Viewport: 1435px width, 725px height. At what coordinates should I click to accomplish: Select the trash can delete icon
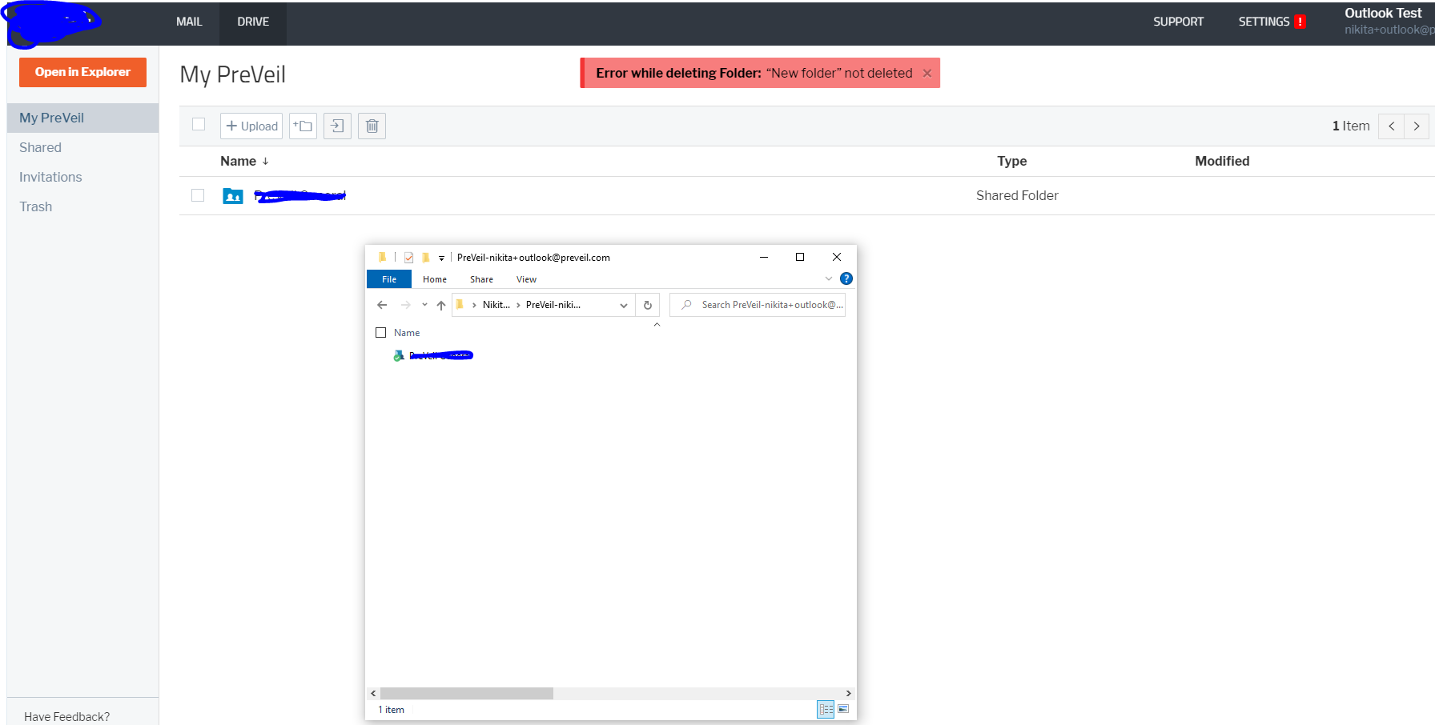coord(372,126)
